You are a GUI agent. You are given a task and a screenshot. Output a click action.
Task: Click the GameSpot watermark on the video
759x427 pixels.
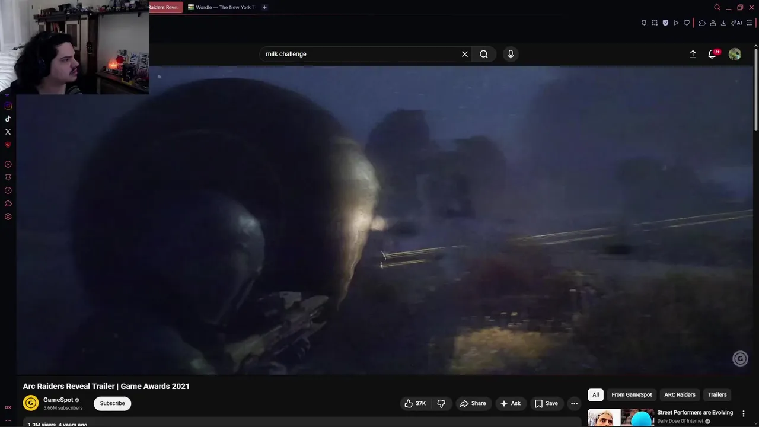coord(740,358)
